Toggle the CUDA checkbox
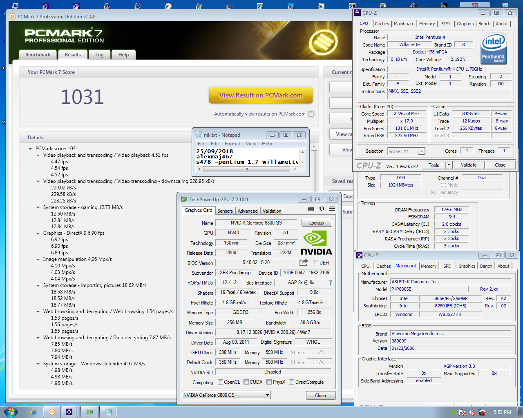 (246, 382)
